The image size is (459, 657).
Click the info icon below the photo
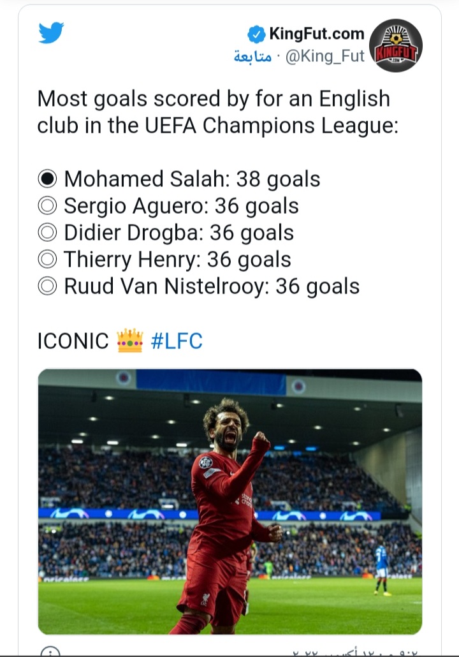click(49, 652)
